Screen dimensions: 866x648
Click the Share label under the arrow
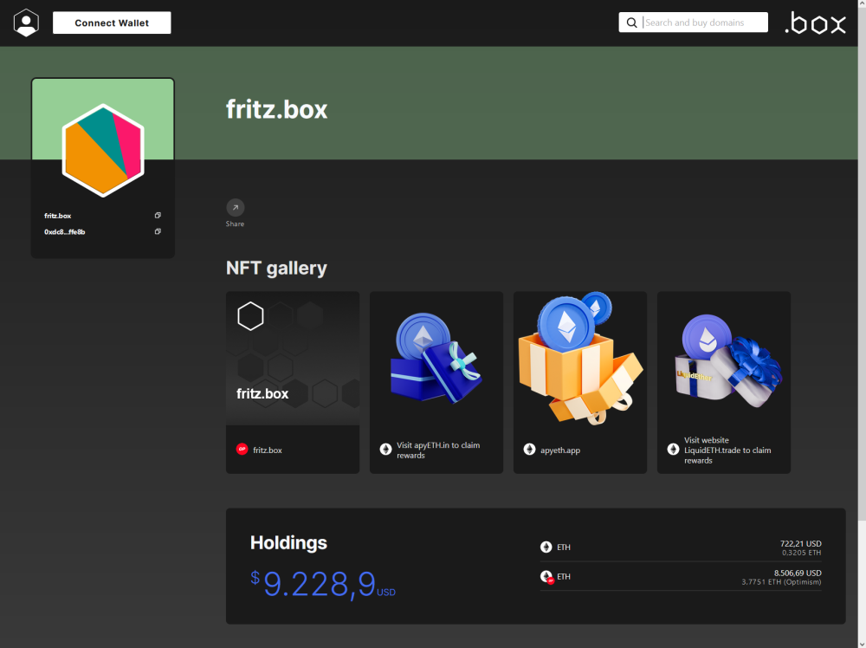(x=235, y=224)
